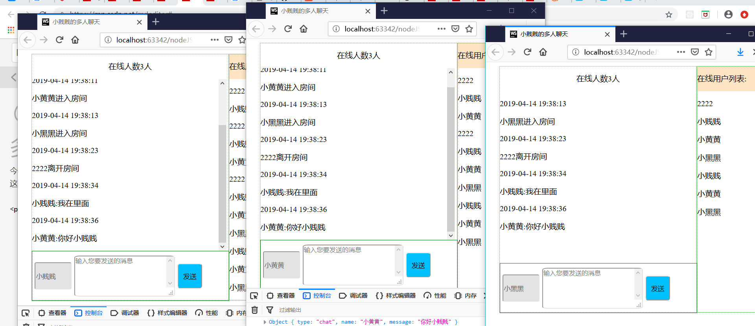Save to Pocket in the right window
This screenshot has width=755, height=326.
pyautogui.click(x=695, y=52)
